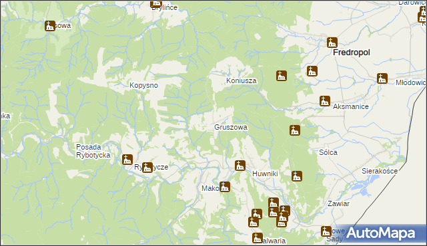Click church icon northwest of the Sólca label
This screenshot has width=427, height=246.
coord(295,130)
